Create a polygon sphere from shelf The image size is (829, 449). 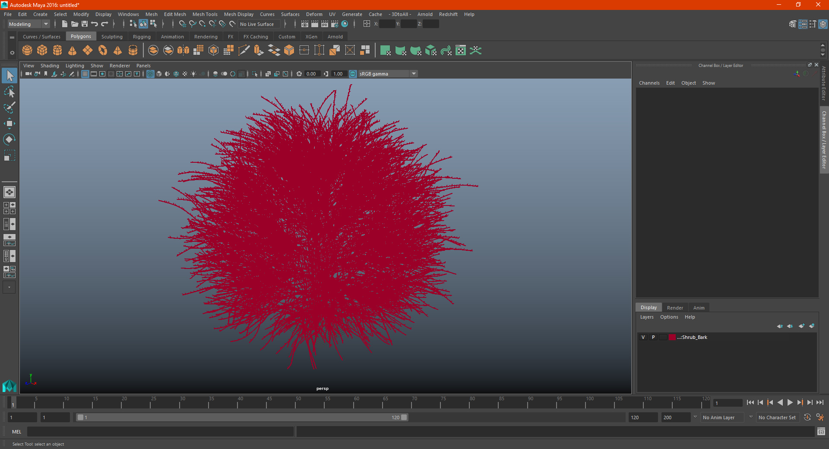click(27, 51)
